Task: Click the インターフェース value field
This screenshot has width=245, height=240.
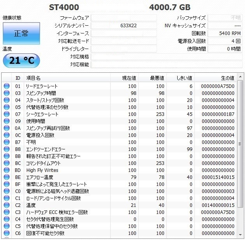Action: 124,33
